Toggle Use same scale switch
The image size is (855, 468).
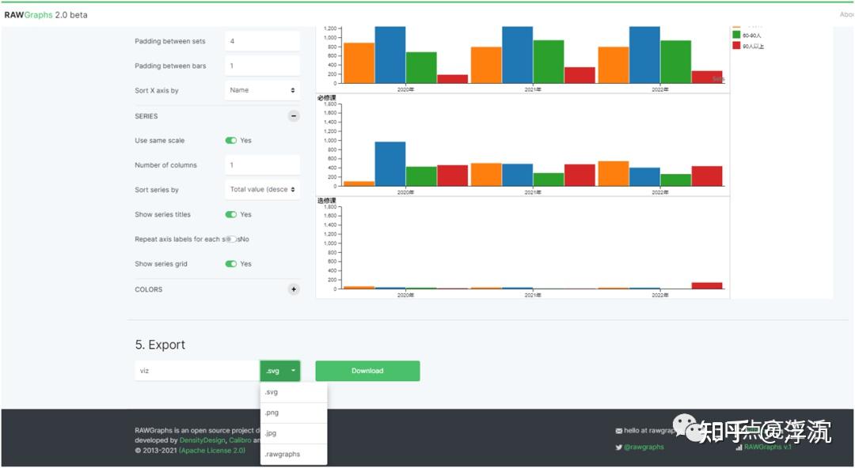pyautogui.click(x=231, y=141)
